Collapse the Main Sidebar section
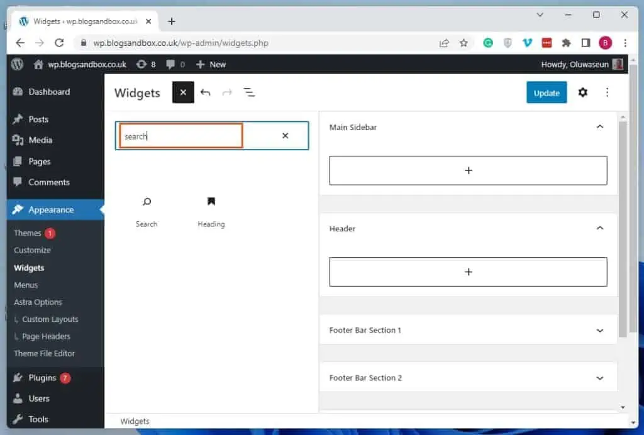The height and width of the screenshot is (435, 644). (599, 127)
